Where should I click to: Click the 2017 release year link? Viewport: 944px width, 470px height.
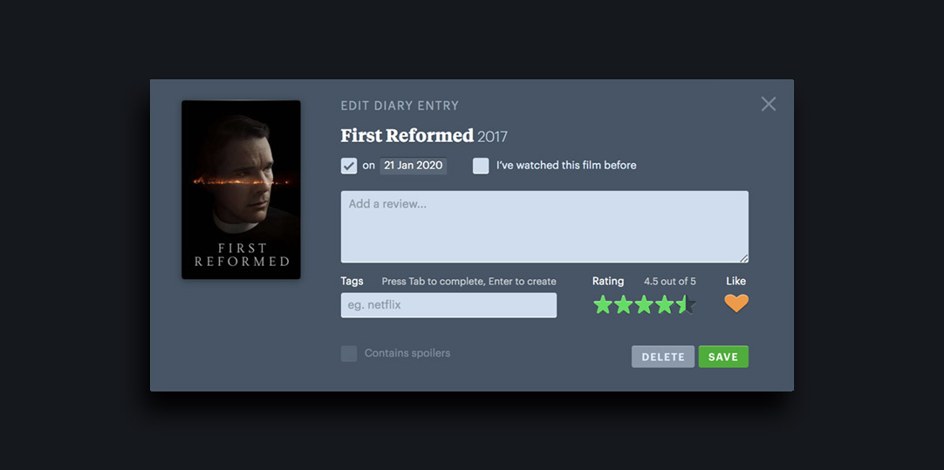tap(492, 137)
